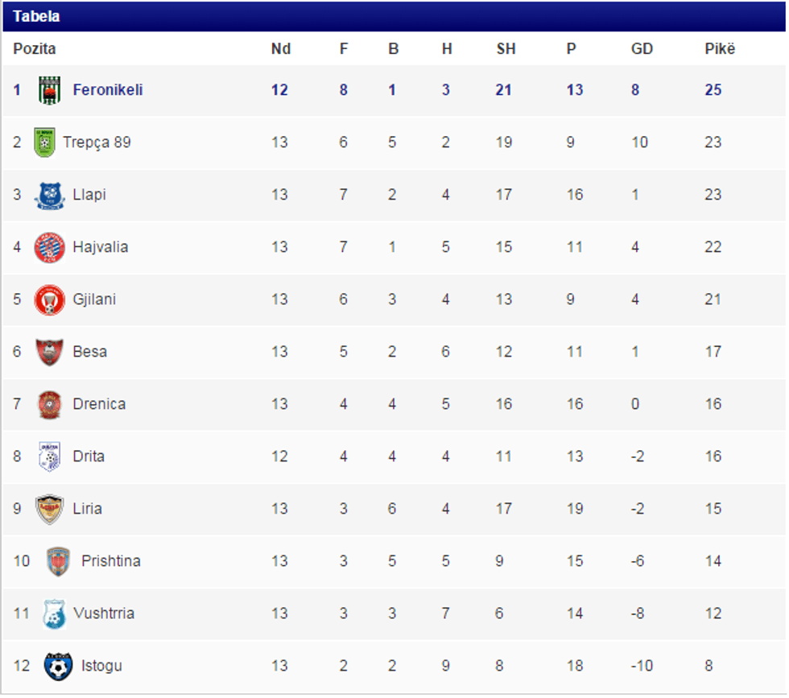Click the Hajvalia club emblem
This screenshot has width=789, height=698.
coord(49,247)
